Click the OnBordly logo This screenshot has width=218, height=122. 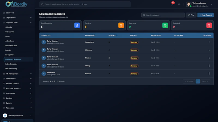point(16,4)
